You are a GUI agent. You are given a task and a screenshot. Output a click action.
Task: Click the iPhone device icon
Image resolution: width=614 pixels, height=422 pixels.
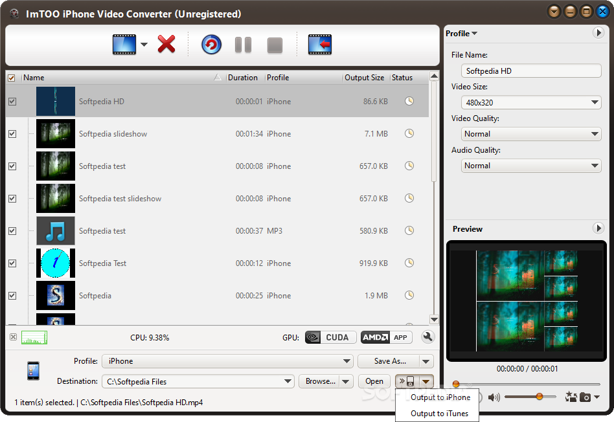33,370
